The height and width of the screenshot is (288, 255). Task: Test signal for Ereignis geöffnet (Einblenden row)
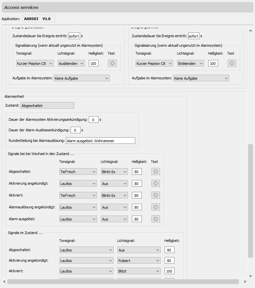pyautogui.click(x=232, y=64)
